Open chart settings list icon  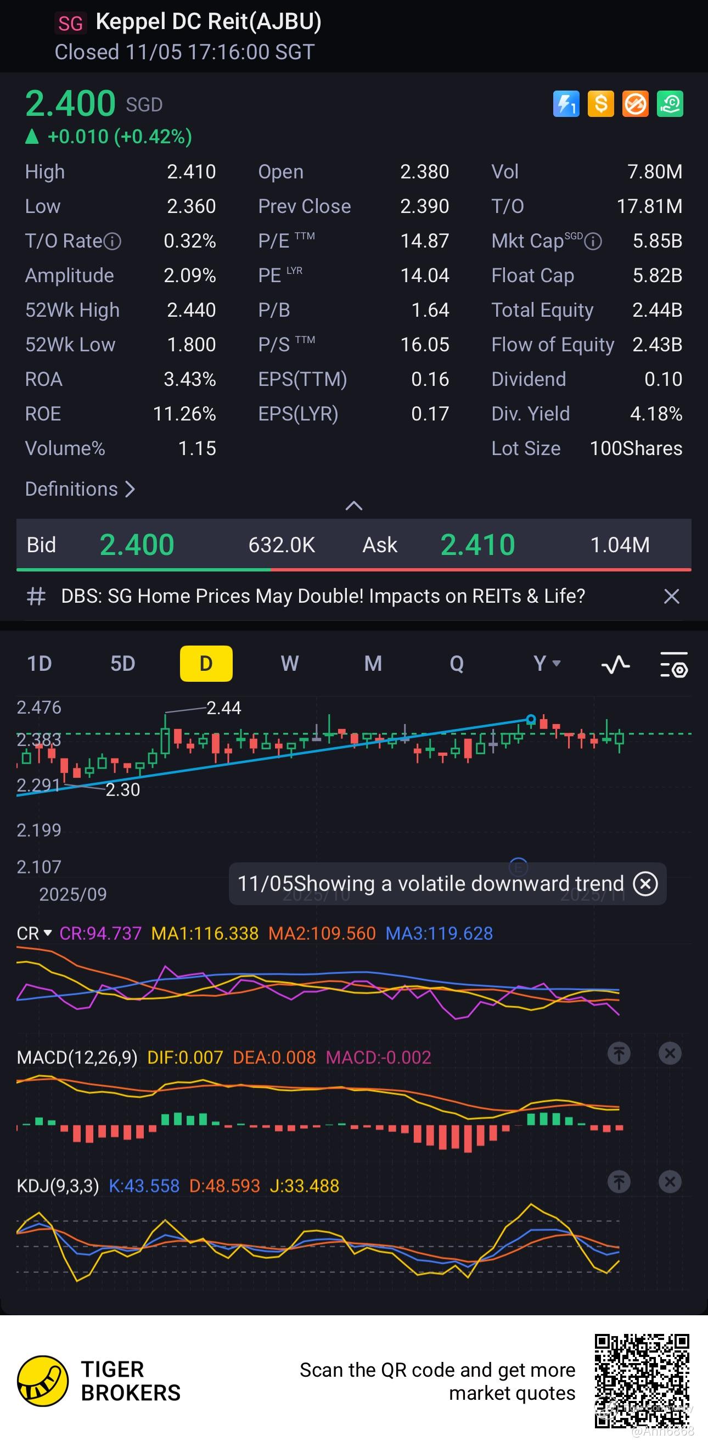tap(673, 665)
